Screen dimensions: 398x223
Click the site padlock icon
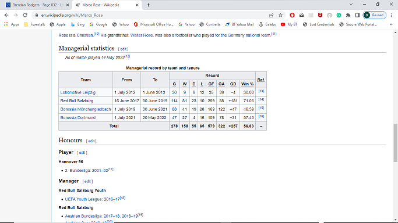(x=37, y=15)
